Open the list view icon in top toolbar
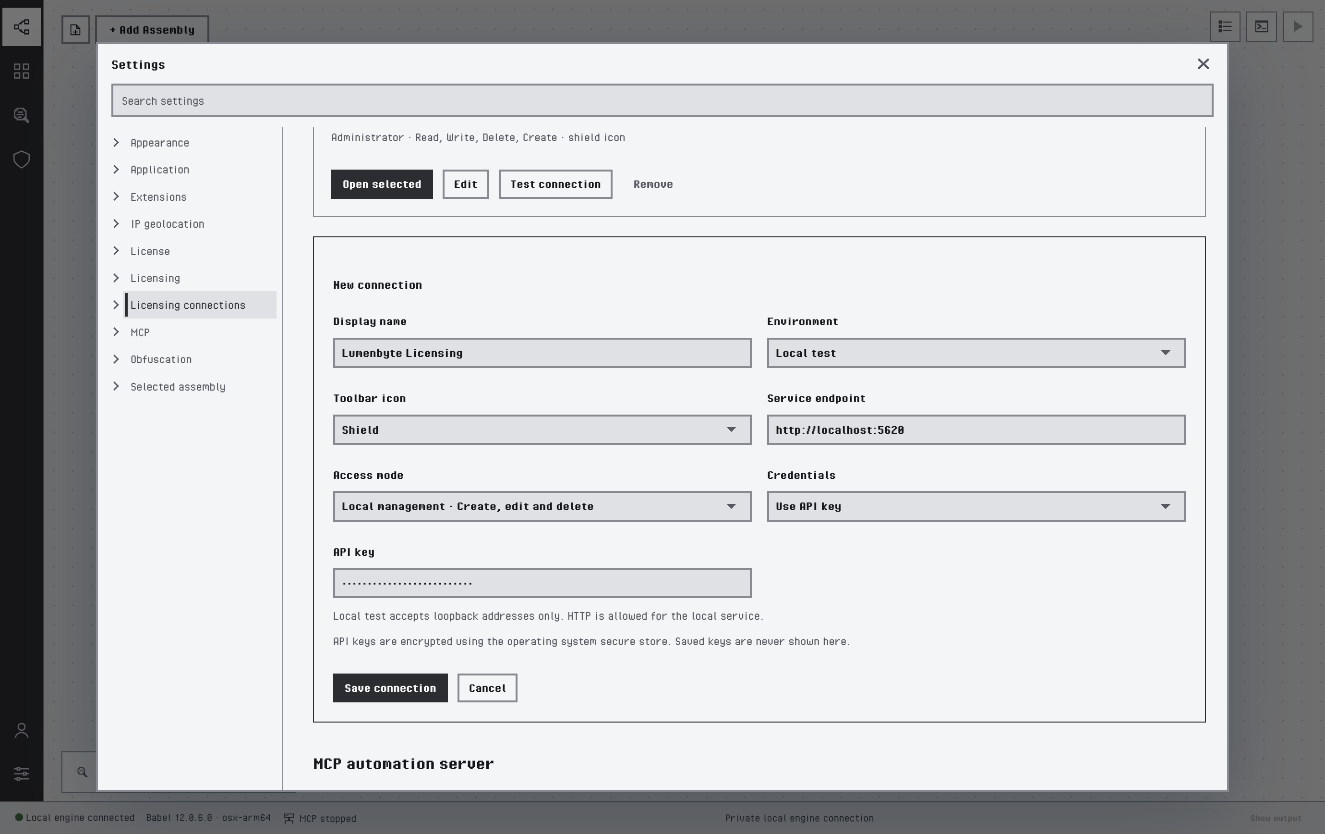The image size is (1325, 834). pyautogui.click(x=1224, y=26)
